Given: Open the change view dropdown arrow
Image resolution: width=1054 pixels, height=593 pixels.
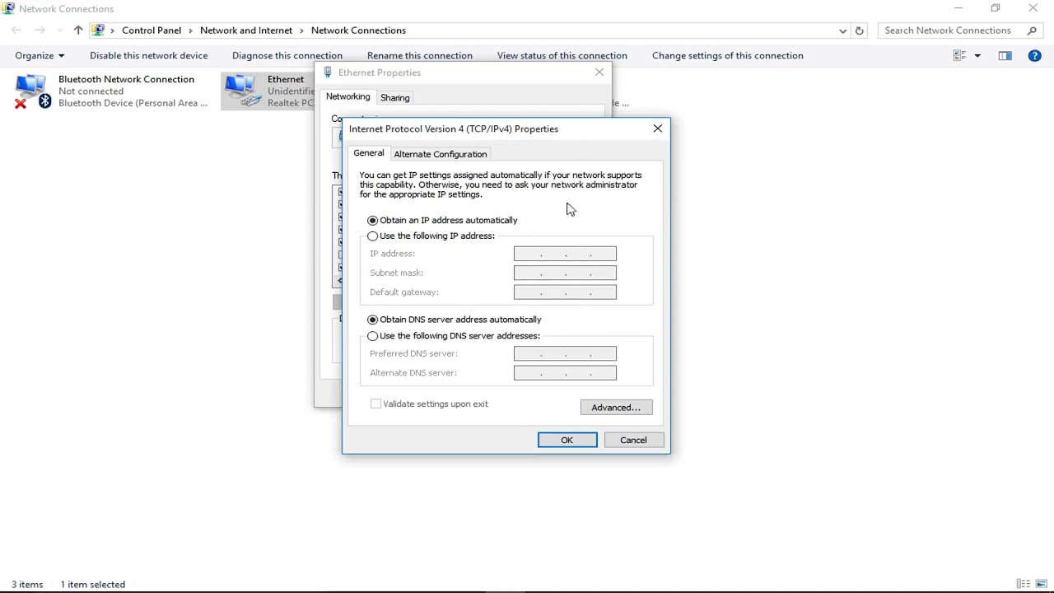Looking at the screenshot, I should pos(977,56).
